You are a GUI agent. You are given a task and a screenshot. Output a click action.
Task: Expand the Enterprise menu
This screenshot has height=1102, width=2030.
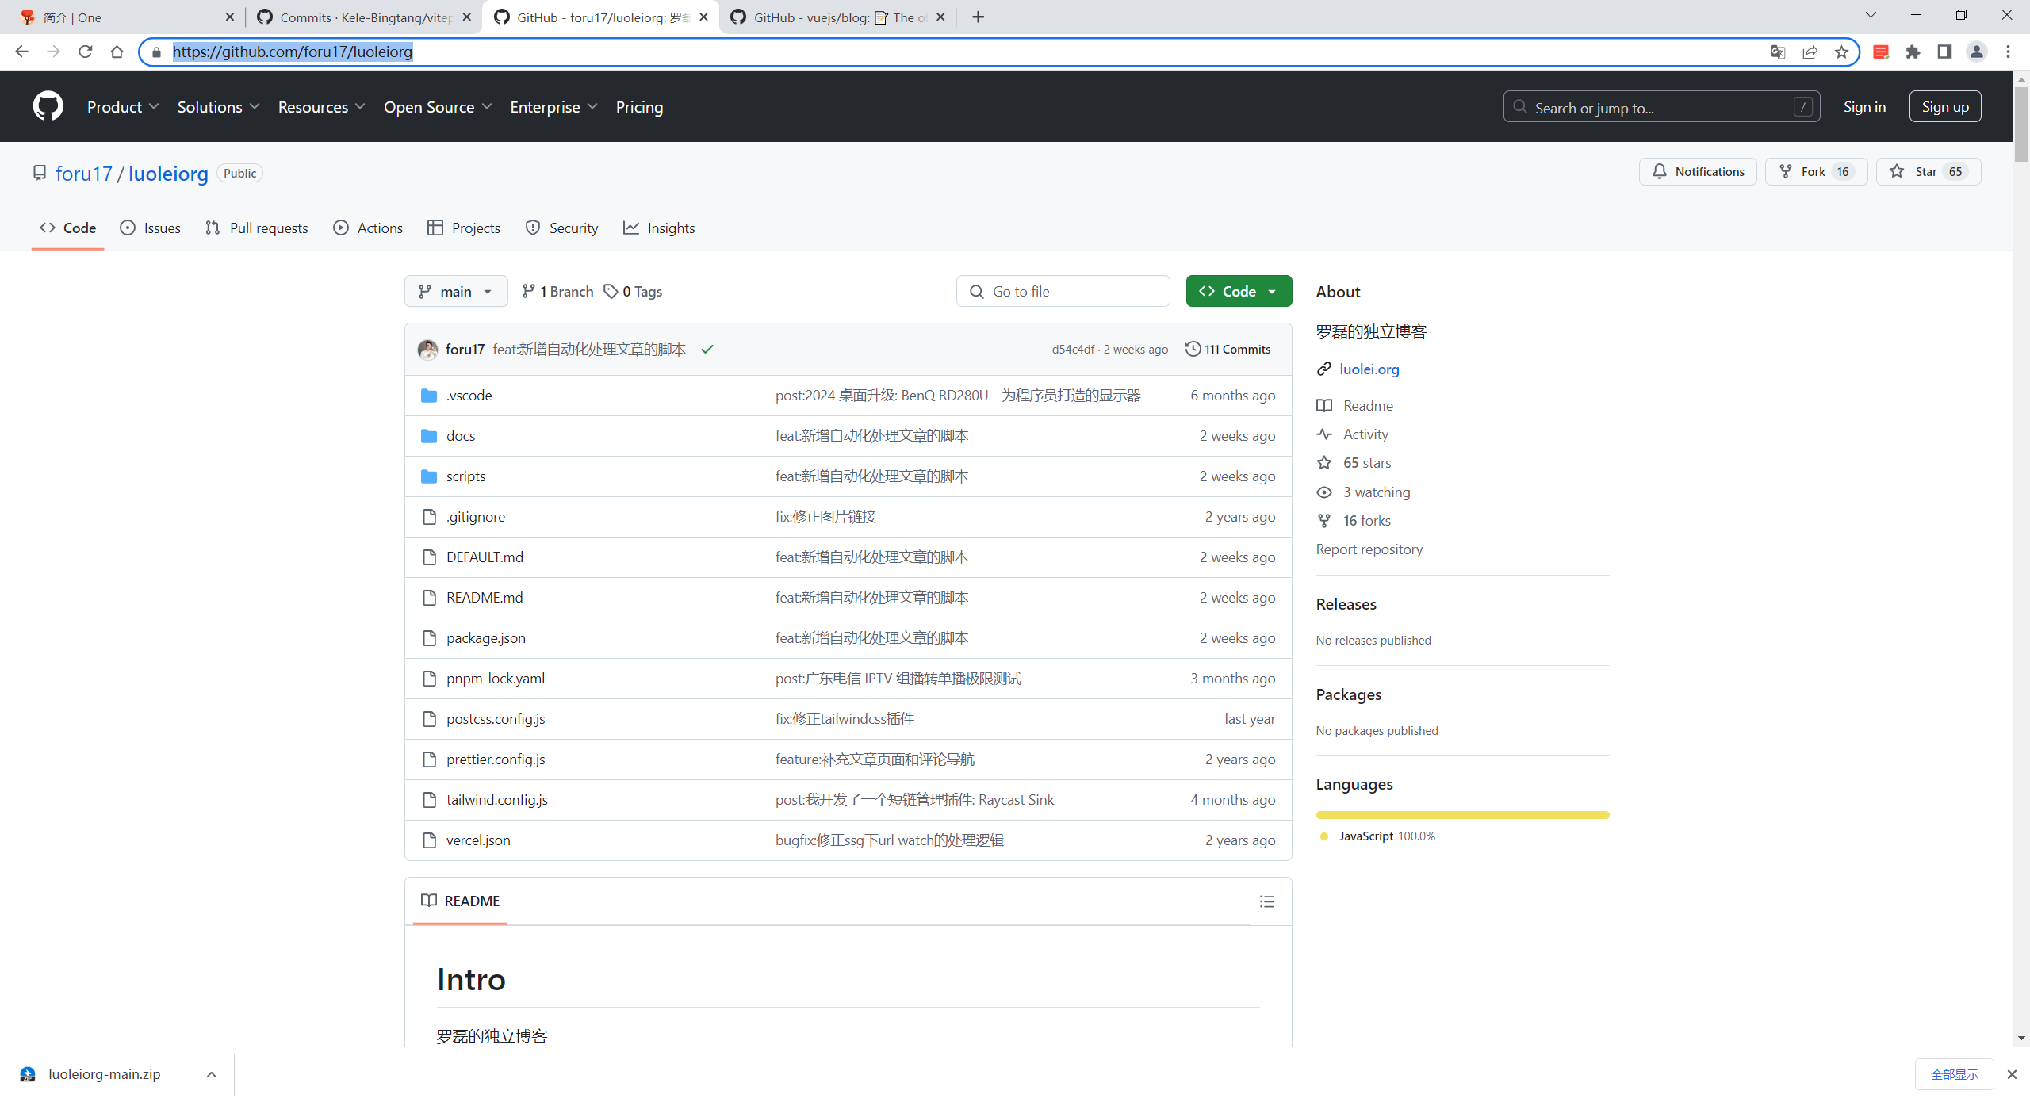tap(553, 106)
